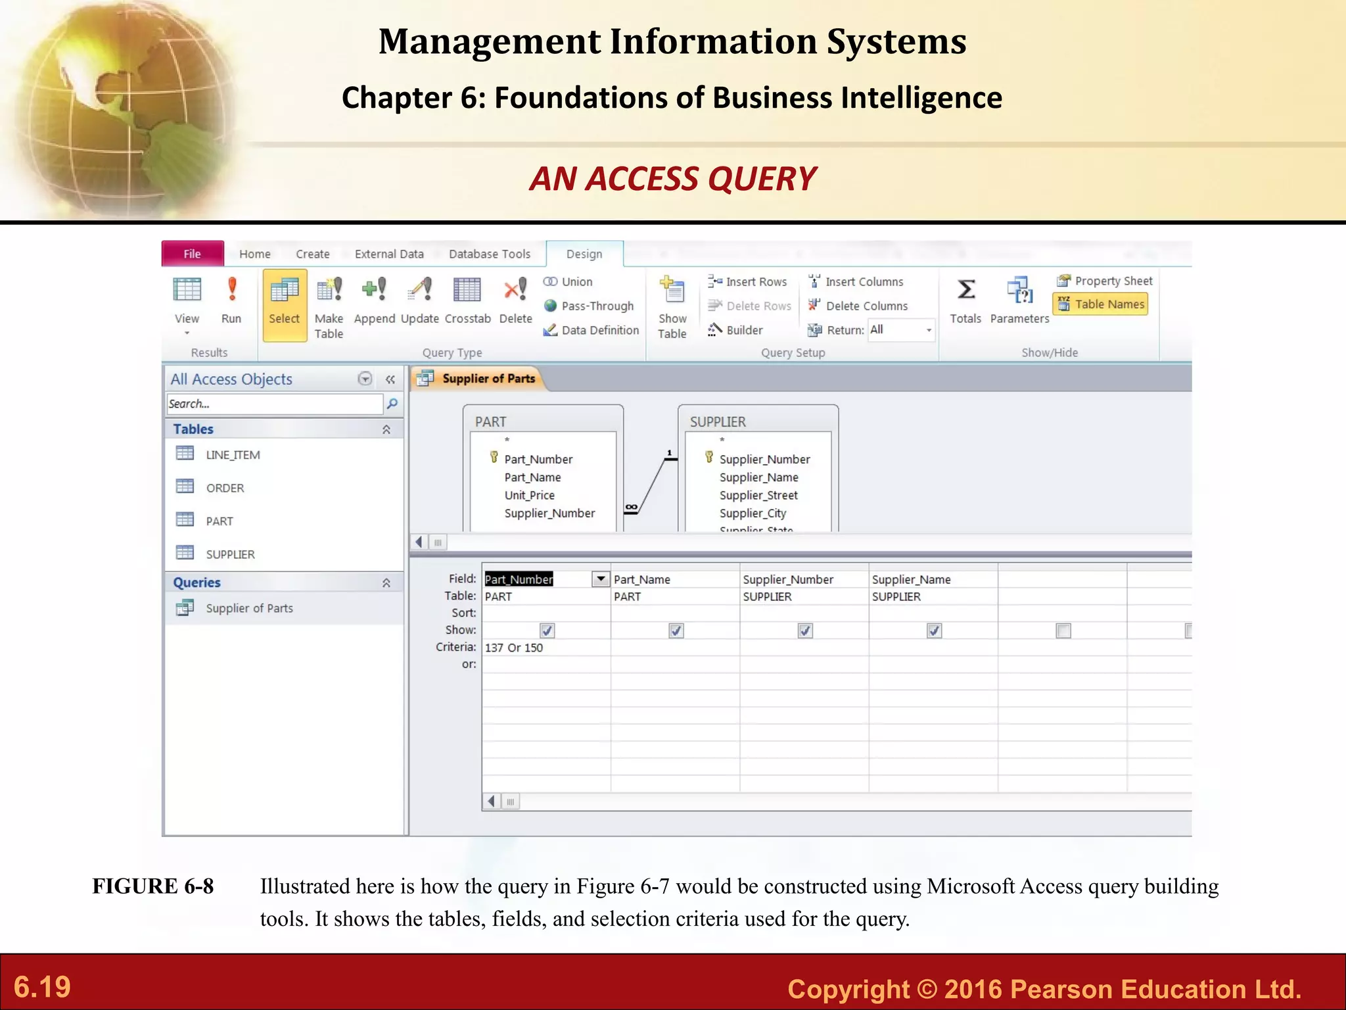Toggle the Table Names row
The height and width of the screenshot is (1010, 1346).
coord(1101,304)
